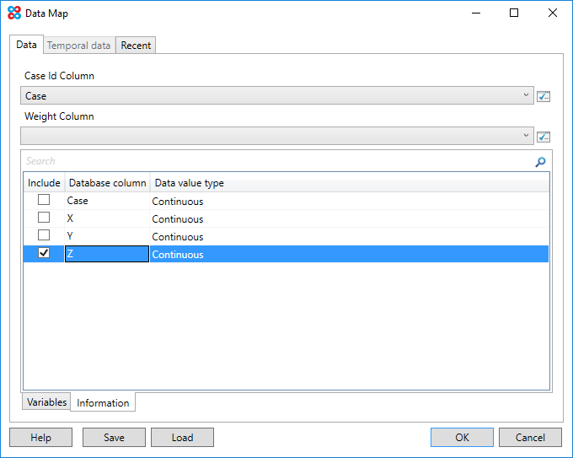
Task: Switch to the Data tab
Action: coord(26,45)
